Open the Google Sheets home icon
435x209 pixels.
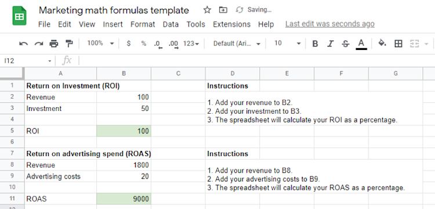19,16
